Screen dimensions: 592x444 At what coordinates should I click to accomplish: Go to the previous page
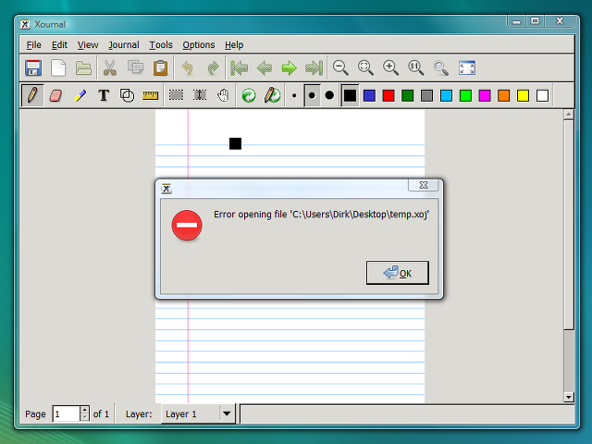click(x=265, y=68)
